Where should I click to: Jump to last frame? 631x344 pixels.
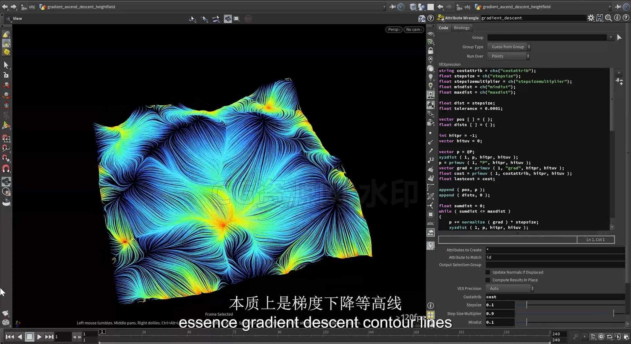[49, 336]
